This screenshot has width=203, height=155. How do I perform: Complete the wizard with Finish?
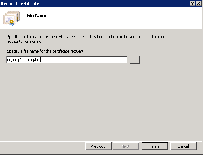[155, 146]
